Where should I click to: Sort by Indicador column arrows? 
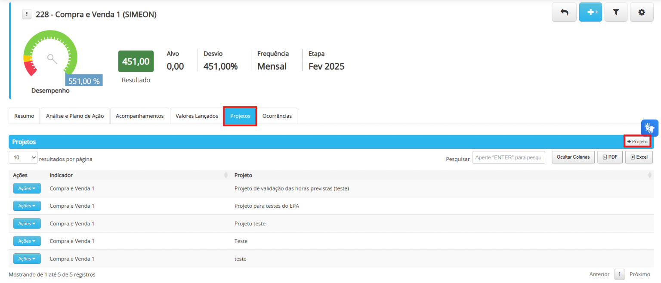click(226, 175)
